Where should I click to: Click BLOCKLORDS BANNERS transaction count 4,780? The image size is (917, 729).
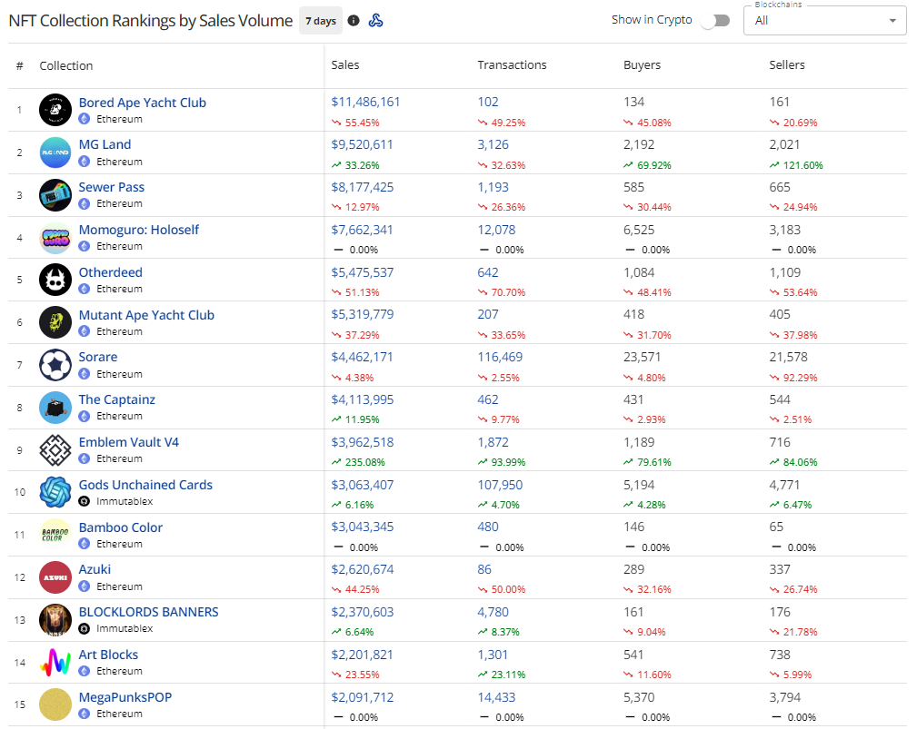pos(493,612)
